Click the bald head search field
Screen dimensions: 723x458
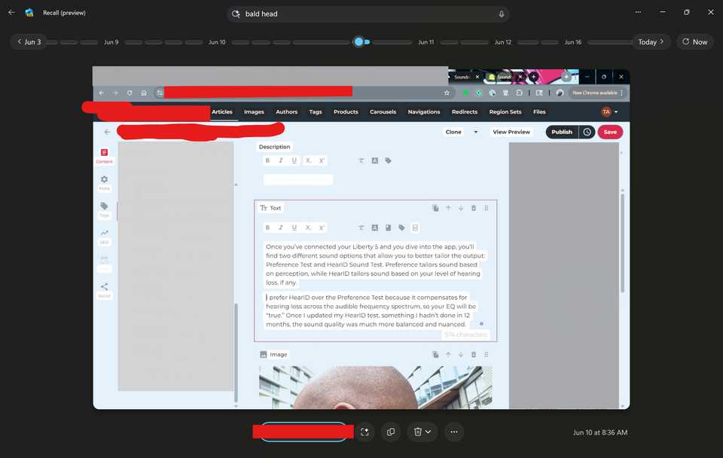tap(368, 14)
